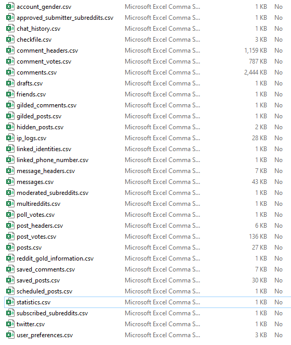Click the Excel icon beside comments.csv

pyautogui.click(x=10, y=72)
